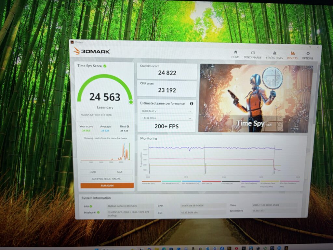333x250 pixels.
Task: Open Benchmarks using the gauge icon
Action: [253, 52]
